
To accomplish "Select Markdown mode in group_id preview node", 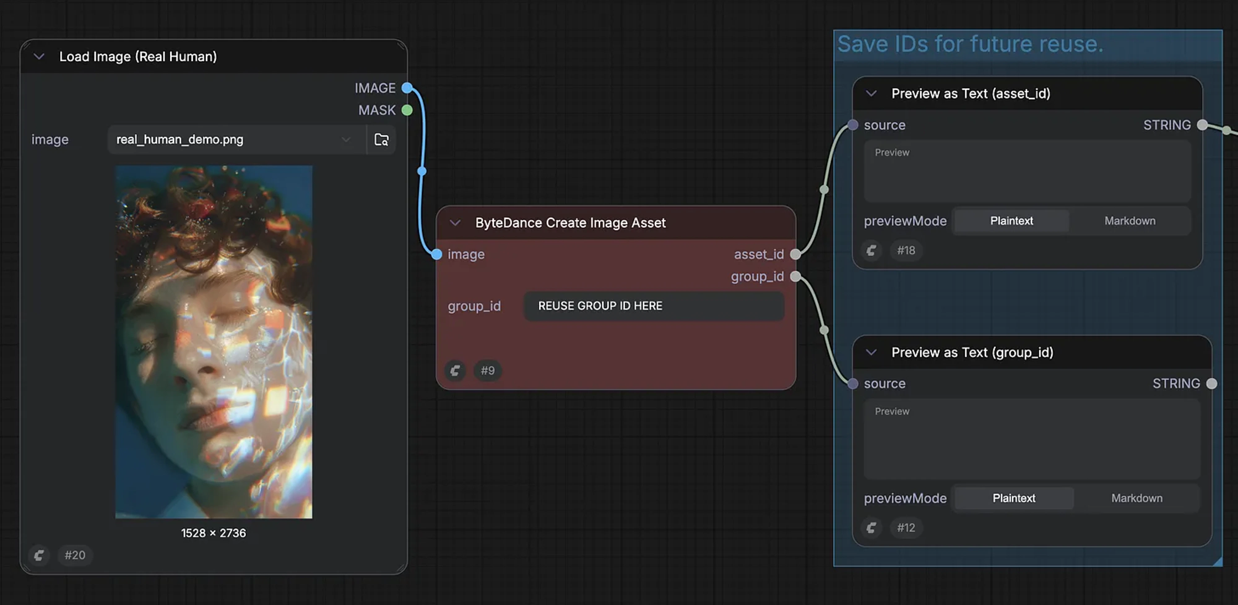I will click(1136, 498).
